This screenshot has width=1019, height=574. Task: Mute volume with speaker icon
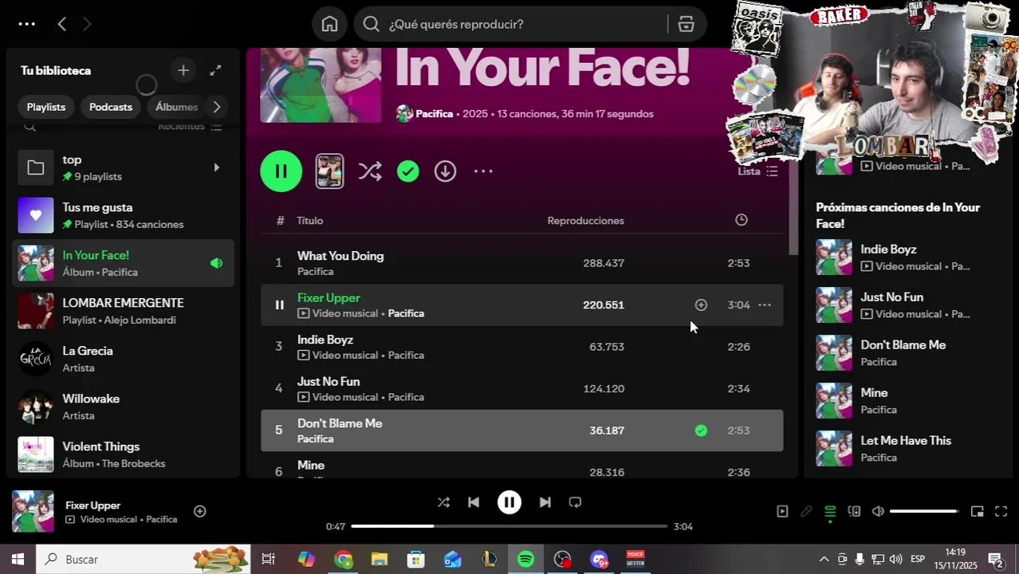point(878,511)
